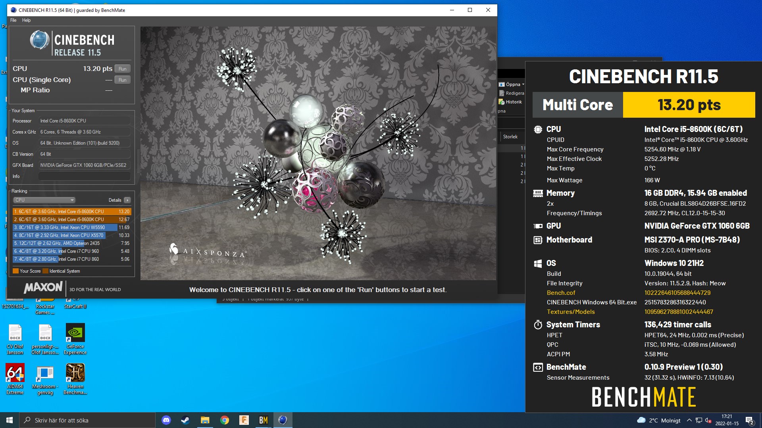762x428 pixels.
Task: Open the Windows Start menu
Action: click(x=10, y=420)
